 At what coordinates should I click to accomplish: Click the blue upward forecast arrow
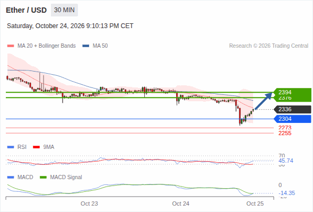(264, 101)
